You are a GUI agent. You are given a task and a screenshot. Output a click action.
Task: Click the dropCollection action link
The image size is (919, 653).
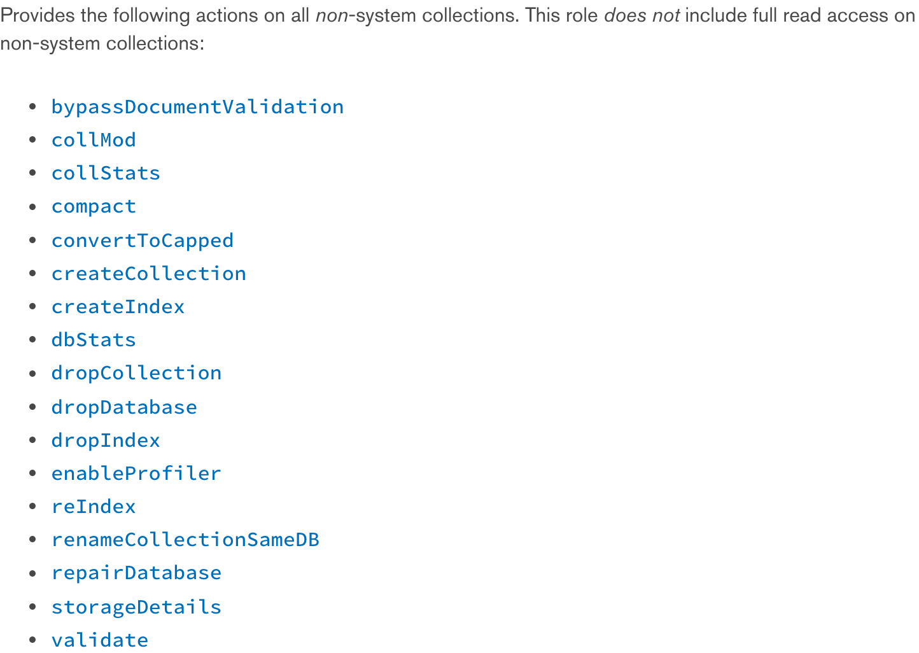pos(136,373)
